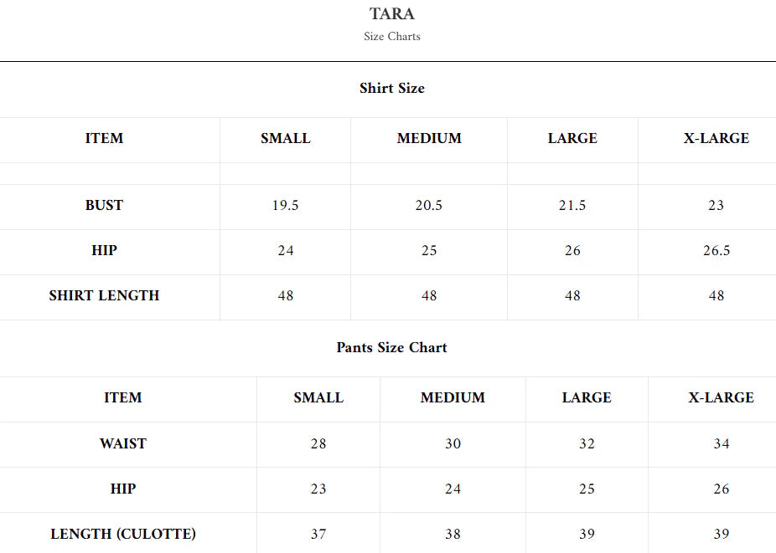Click the shirt table MEDIUM column header
Screen dimensions: 776x553
click(429, 138)
